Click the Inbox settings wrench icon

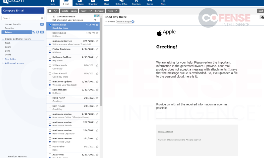(x=34, y=32)
